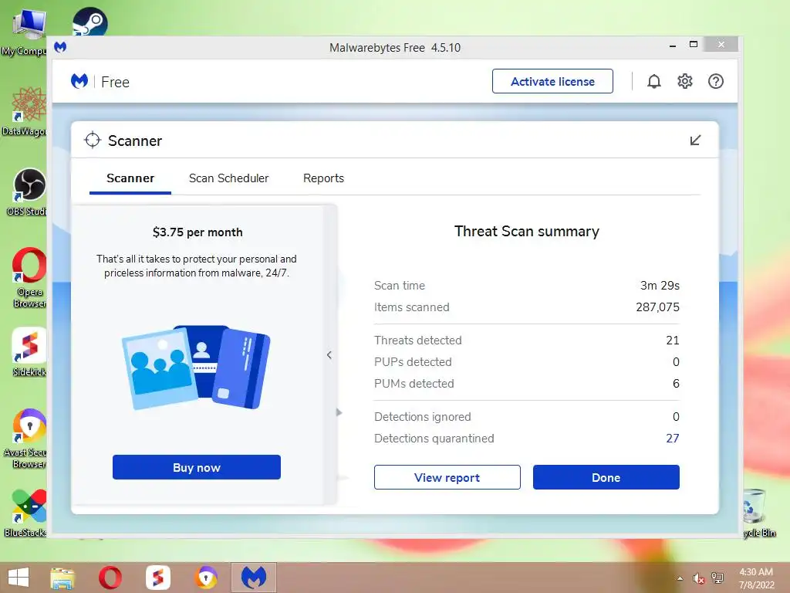Click the network tray icon
The width and height of the screenshot is (790, 593).
point(717,578)
